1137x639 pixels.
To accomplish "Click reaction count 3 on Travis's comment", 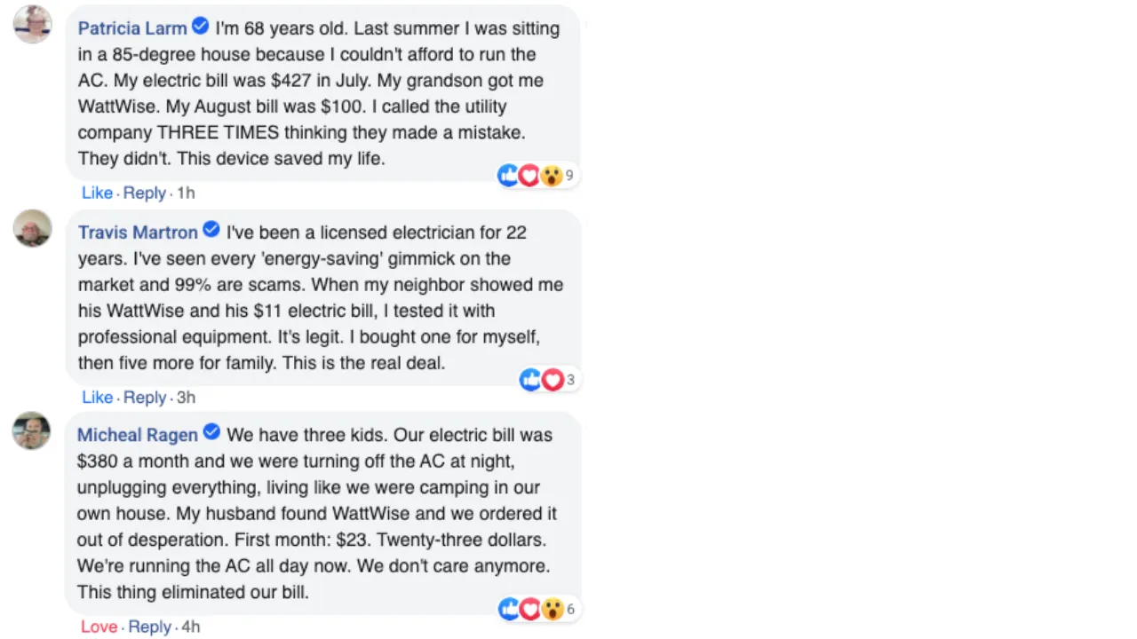I will click(570, 380).
